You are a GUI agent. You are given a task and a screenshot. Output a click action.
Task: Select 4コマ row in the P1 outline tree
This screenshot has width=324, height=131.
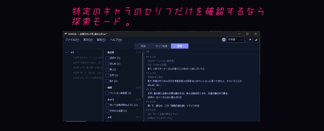coord(88,73)
